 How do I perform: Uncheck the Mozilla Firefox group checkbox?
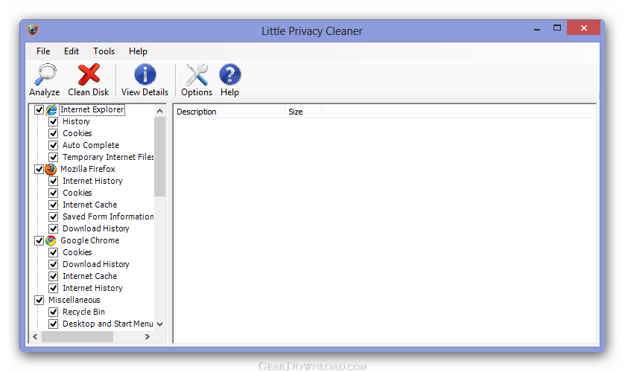39,170
